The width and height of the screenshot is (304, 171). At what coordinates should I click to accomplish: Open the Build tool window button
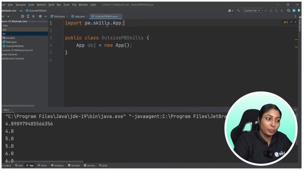pyautogui.click(x=103, y=166)
